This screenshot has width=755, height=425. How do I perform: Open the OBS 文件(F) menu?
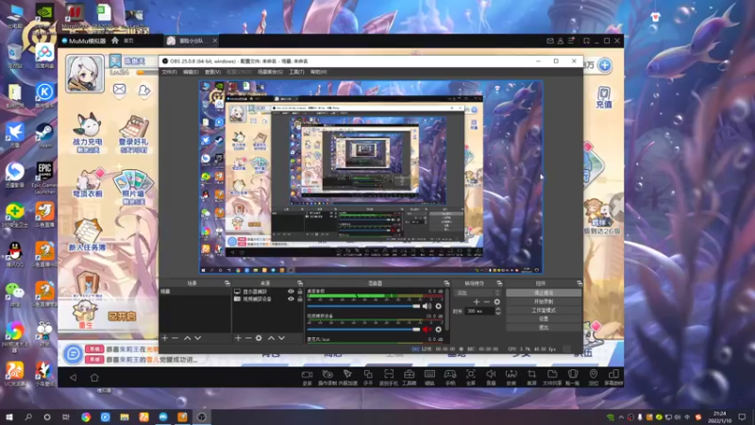pos(169,72)
